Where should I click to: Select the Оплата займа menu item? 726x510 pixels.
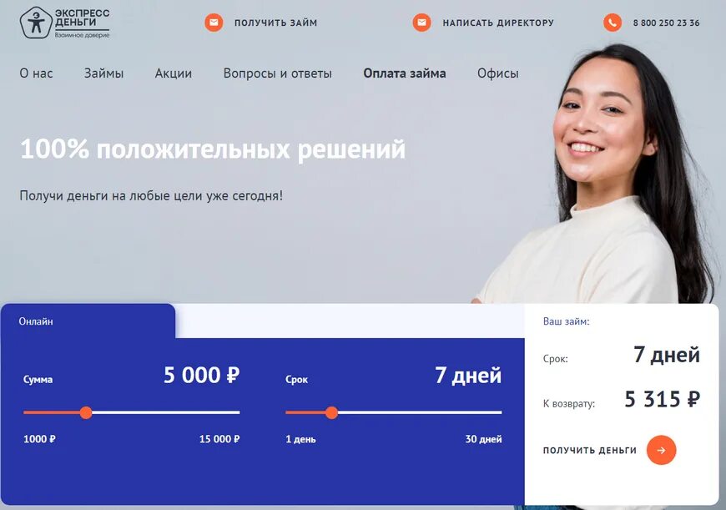pos(405,73)
